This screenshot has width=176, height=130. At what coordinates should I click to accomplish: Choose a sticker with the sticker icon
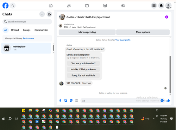coord(71,100)
